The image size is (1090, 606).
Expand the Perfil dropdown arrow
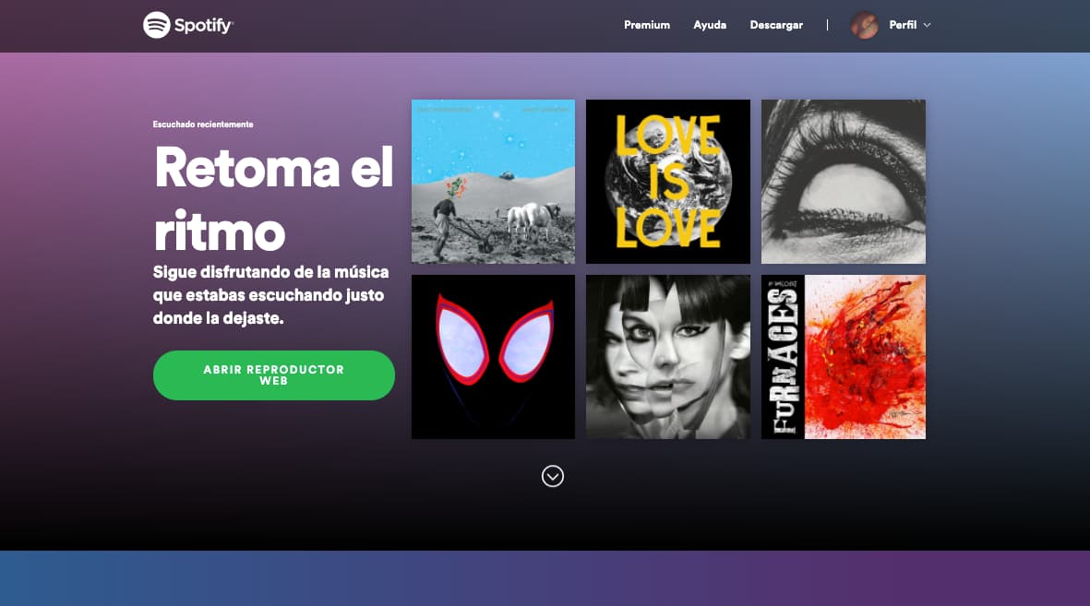click(x=927, y=25)
